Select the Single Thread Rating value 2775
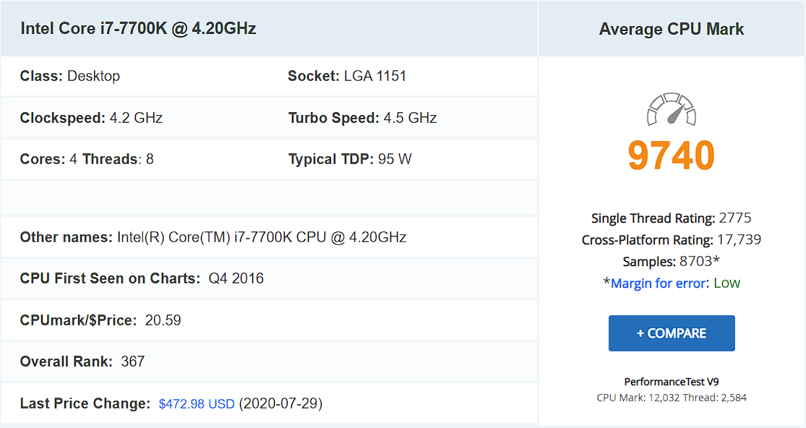 pyautogui.click(x=735, y=218)
